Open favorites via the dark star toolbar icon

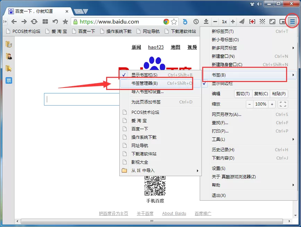(65, 22)
